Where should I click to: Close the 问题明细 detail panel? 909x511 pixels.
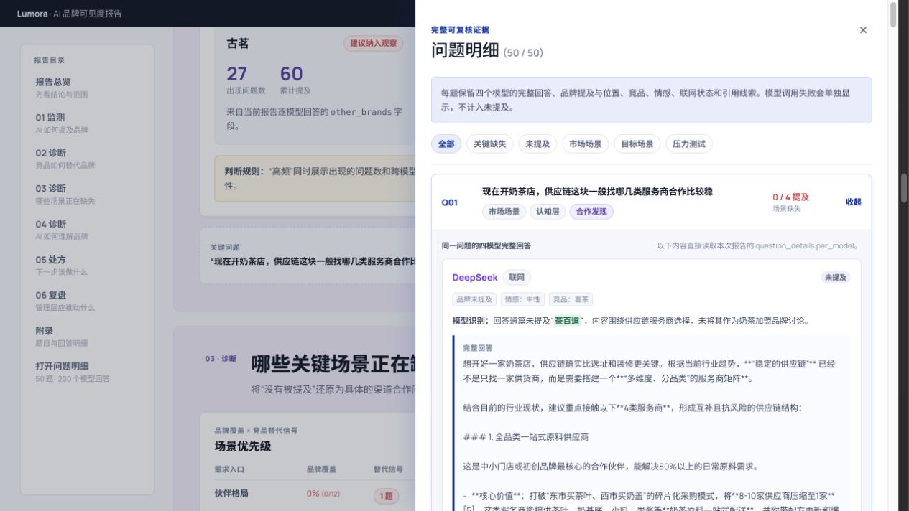tap(863, 30)
